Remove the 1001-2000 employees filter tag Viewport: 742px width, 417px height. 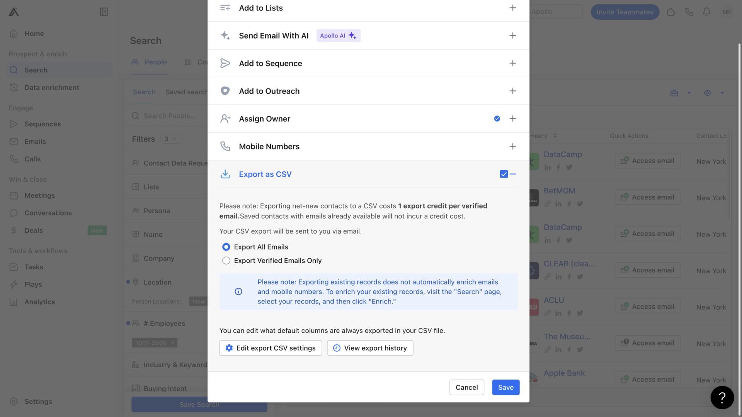[172, 343]
